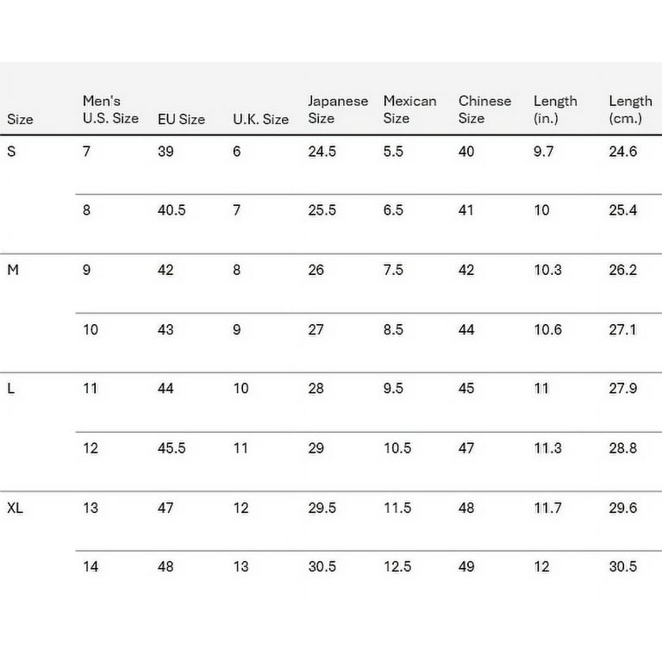This screenshot has height=662, width=662.
Task: Select Chinese size 47 cell
Action: pos(466,448)
